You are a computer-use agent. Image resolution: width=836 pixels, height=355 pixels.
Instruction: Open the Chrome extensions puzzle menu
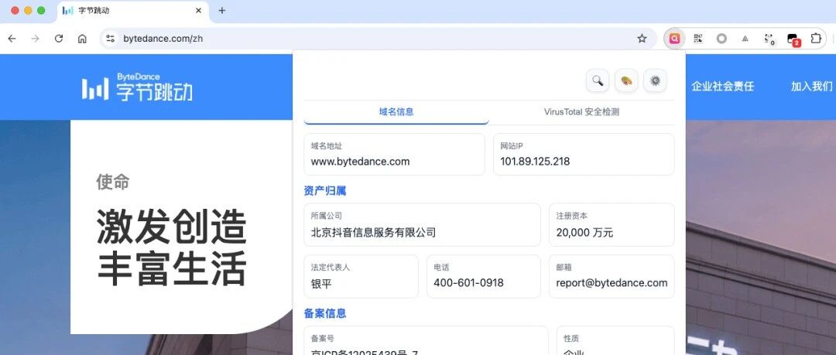pos(816,39)
